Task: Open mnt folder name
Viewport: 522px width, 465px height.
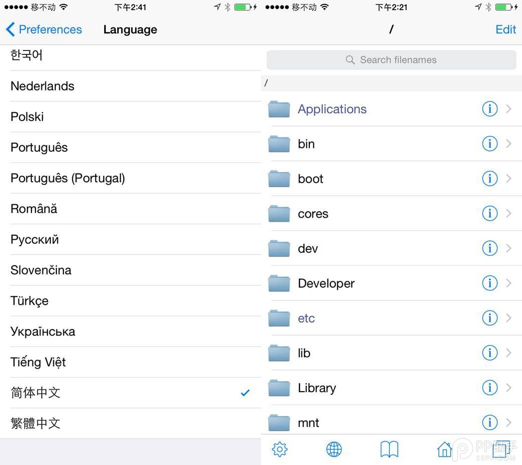Action: pyautogui.click(x=308, y=423)
